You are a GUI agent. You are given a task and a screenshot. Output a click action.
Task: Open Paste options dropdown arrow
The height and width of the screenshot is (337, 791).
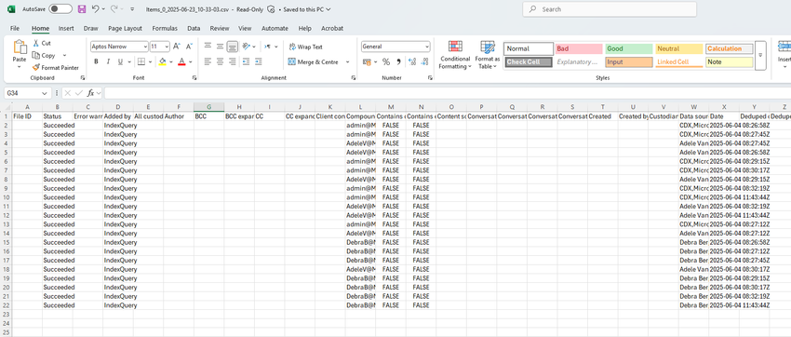pyautogui.click(x=20, y=67)
